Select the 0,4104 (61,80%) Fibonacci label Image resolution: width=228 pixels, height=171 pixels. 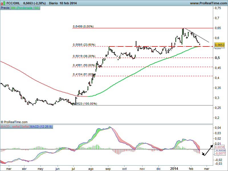[84, 74]
